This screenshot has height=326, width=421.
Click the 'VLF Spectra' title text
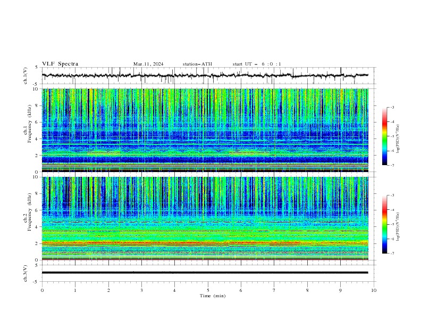tap(60, 64)
